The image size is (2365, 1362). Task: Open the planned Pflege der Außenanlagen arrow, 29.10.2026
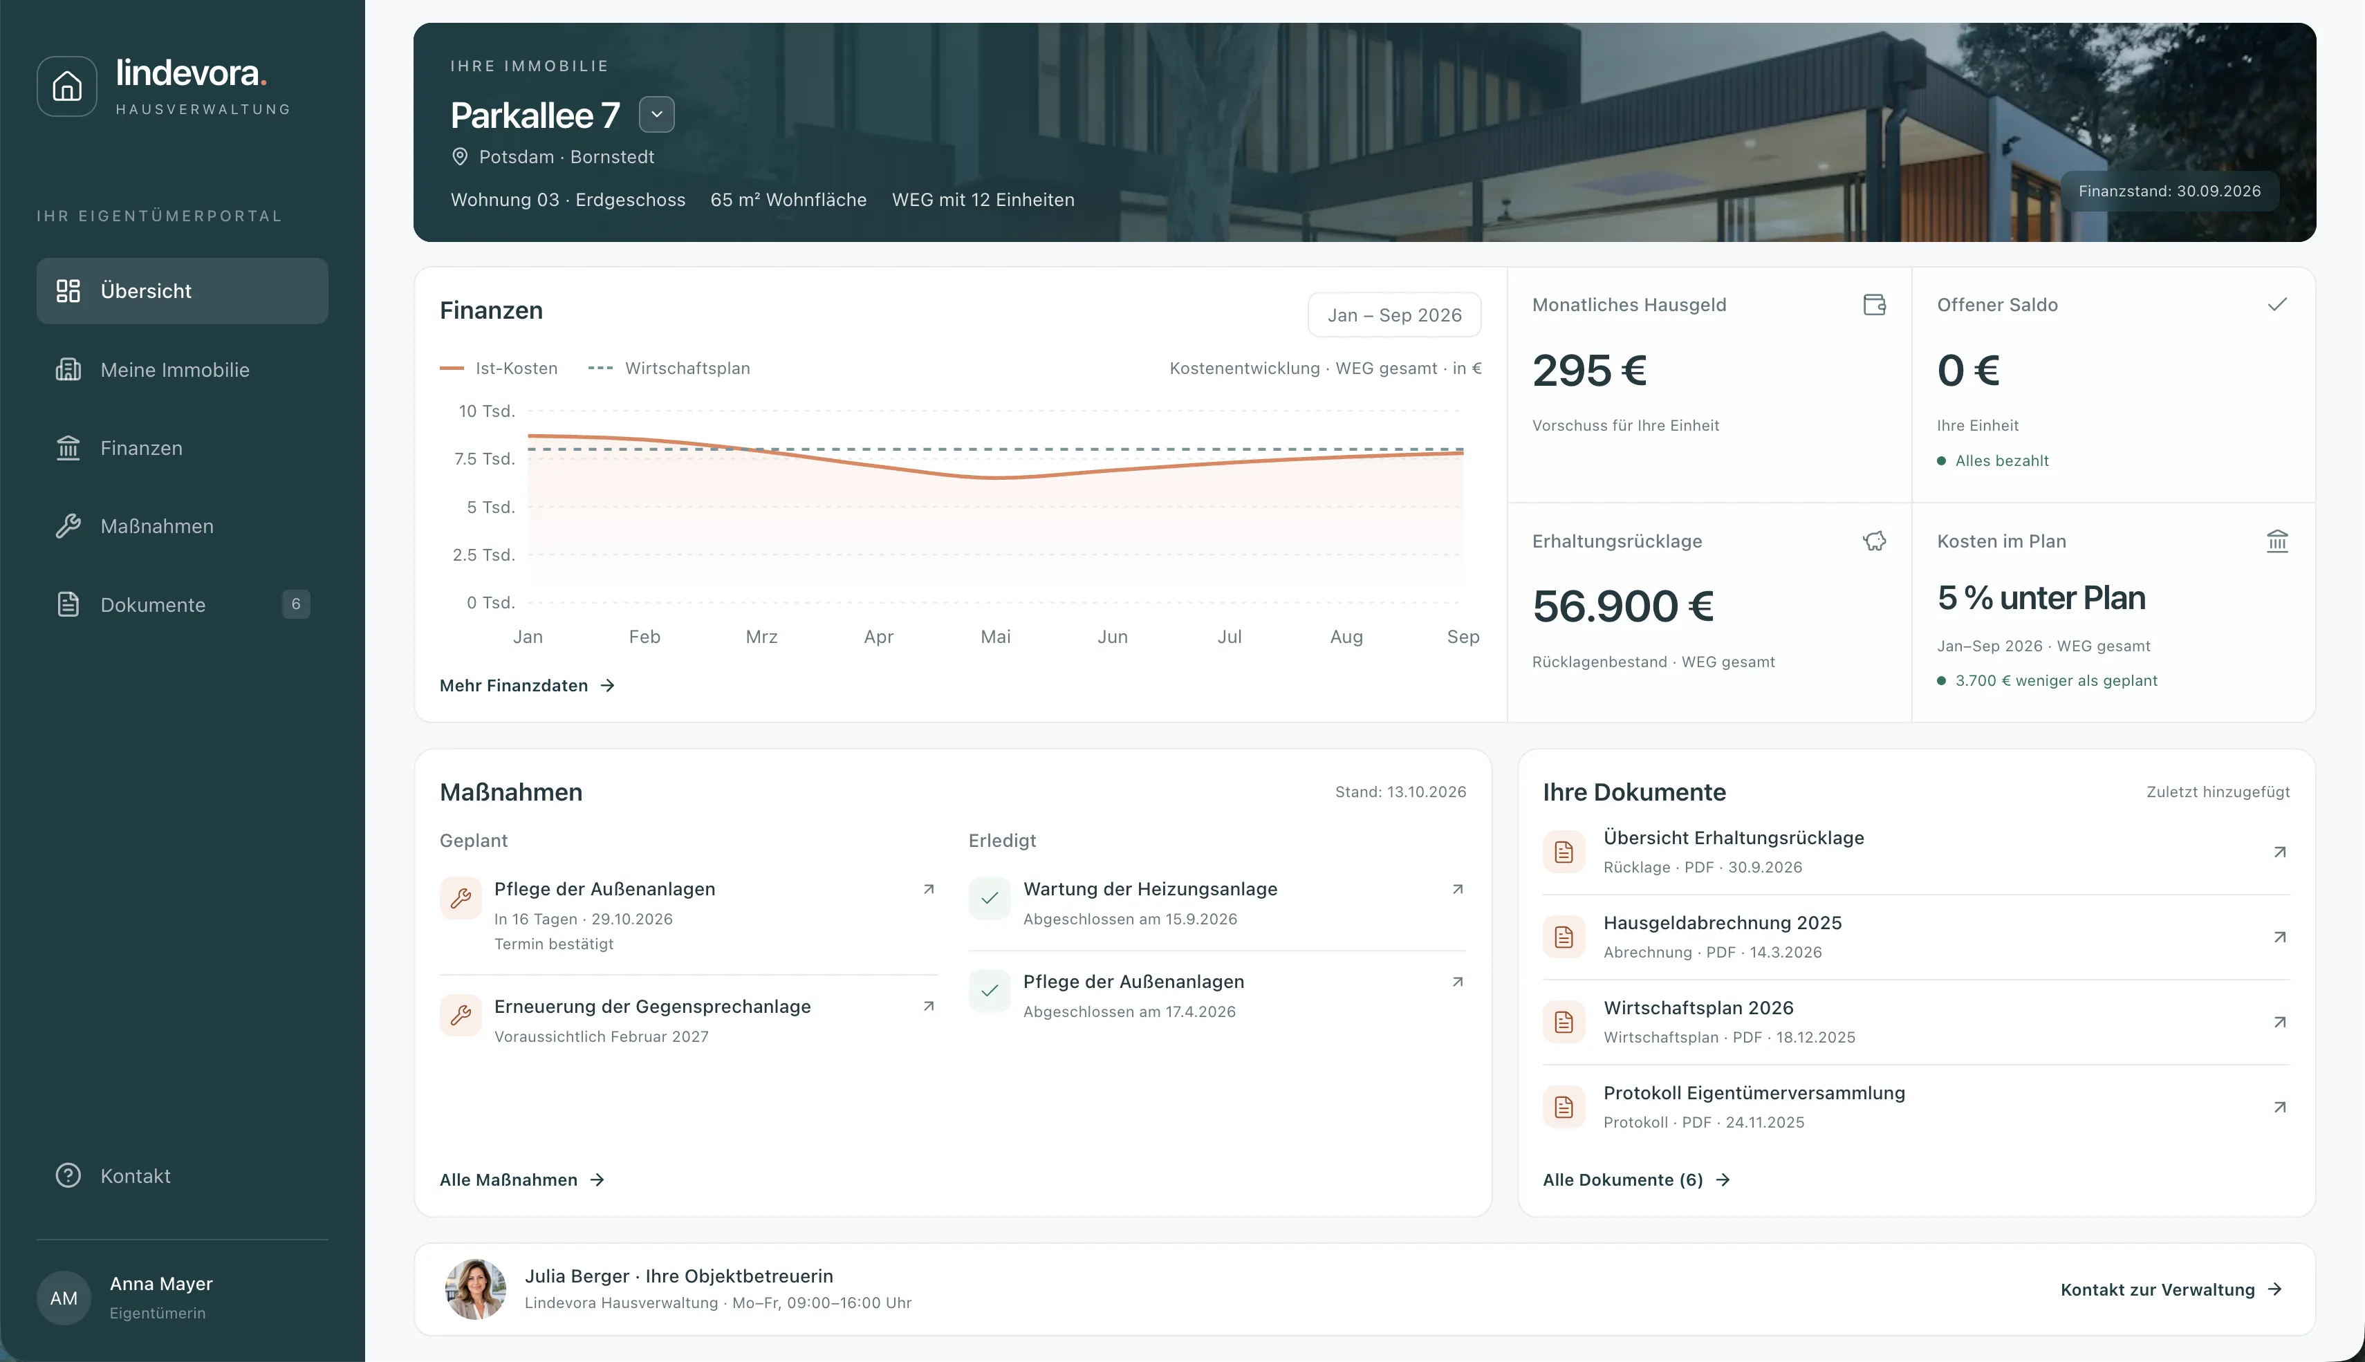click(928, 890)
